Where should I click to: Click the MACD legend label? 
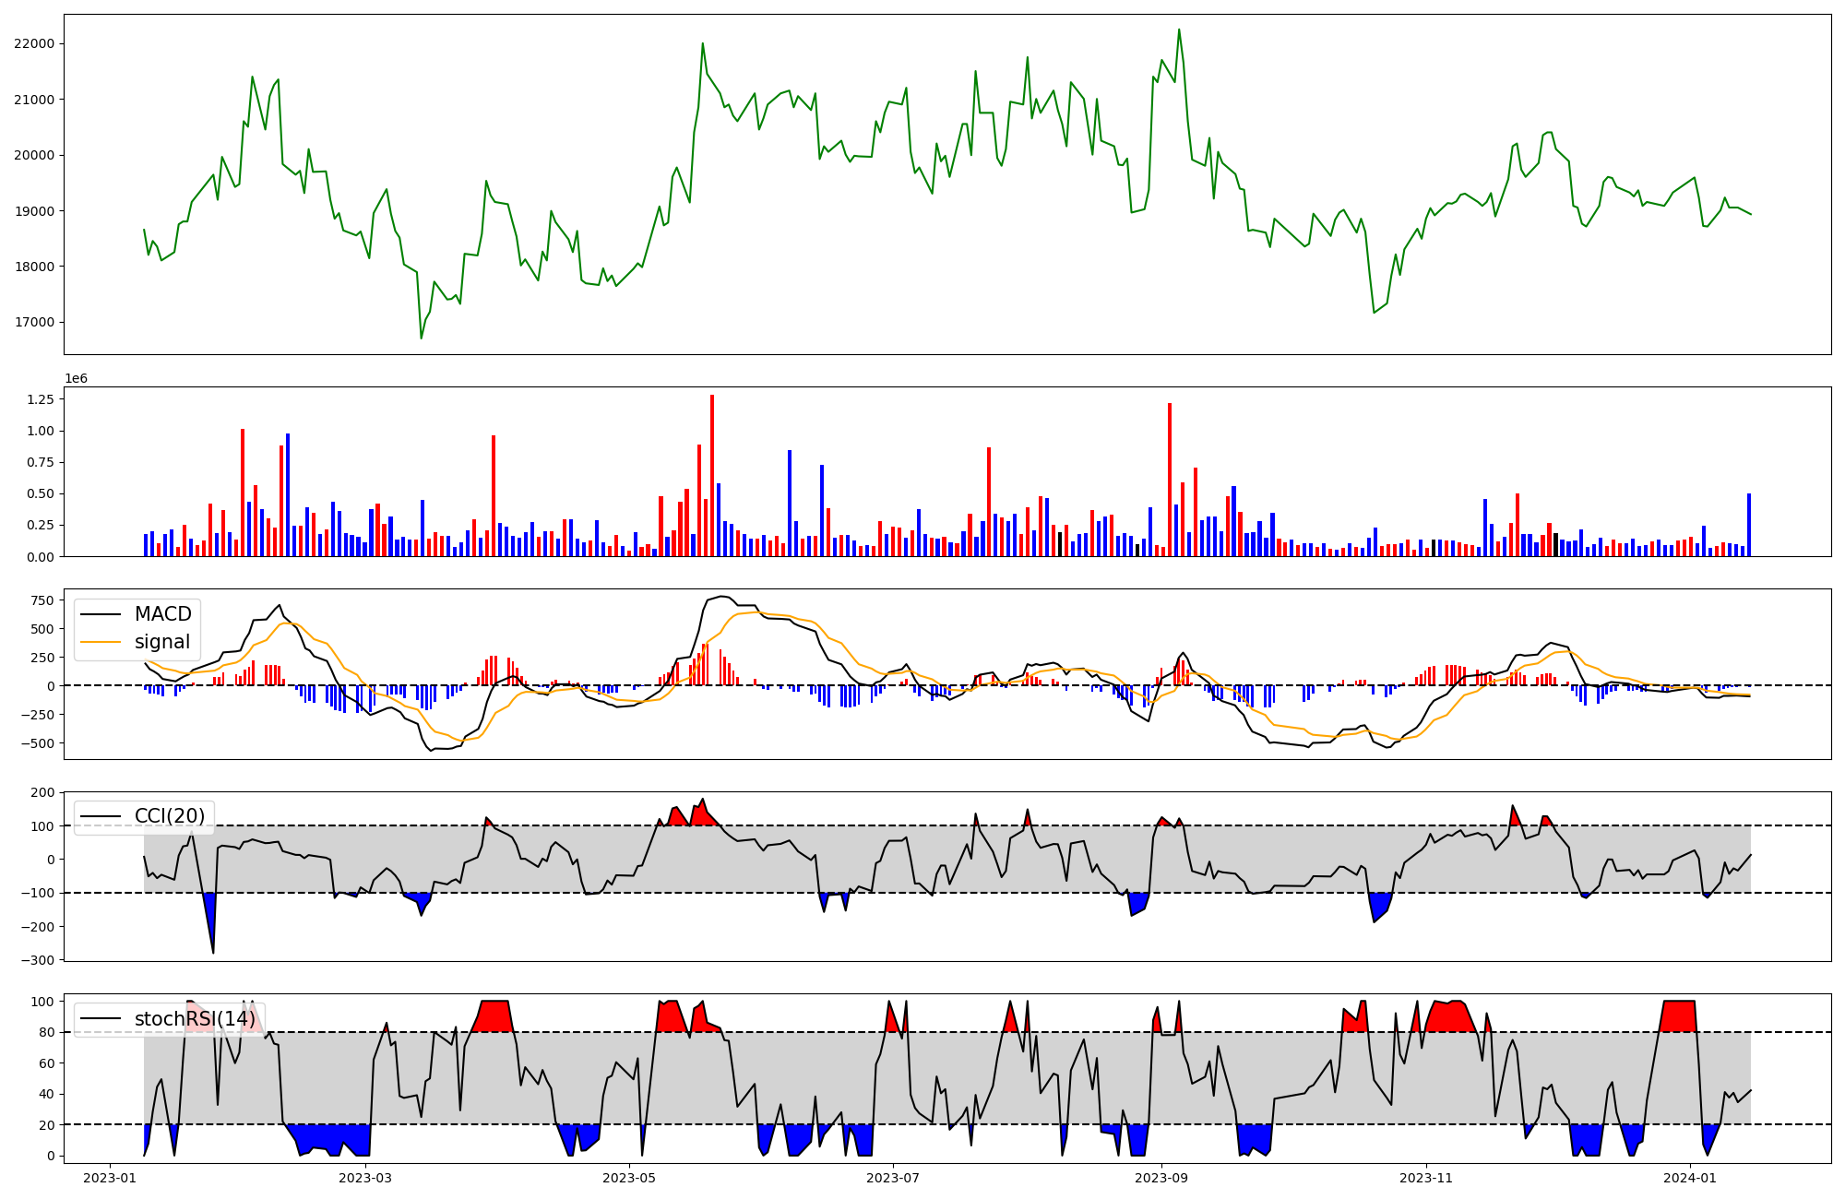tap(162, 614)
